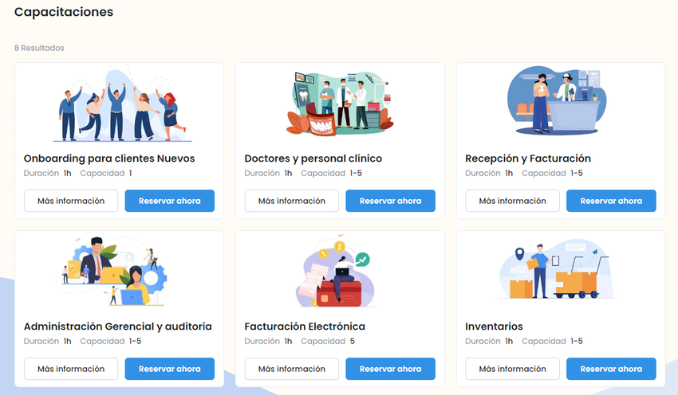Click Reservar ahora for Doctores y personal clínico
The height and width of the screenshot is (395, 678).
click(391, 201)
